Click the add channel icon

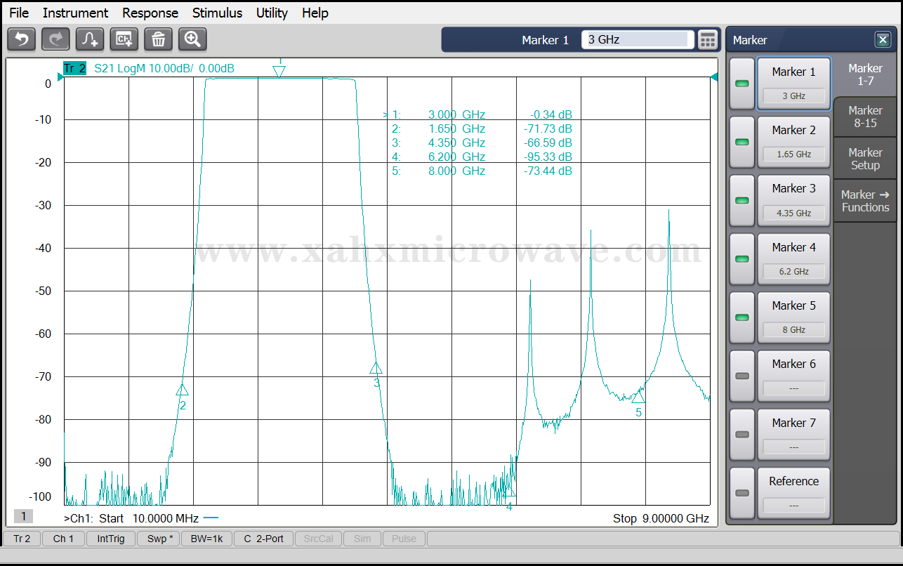[x=124, y=39]
